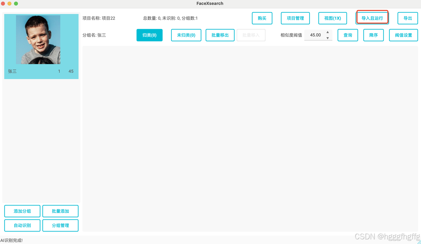The width and height of the screenshot is (421, 244).
Task: Click the group score value 45
Action: pos(71,71)
